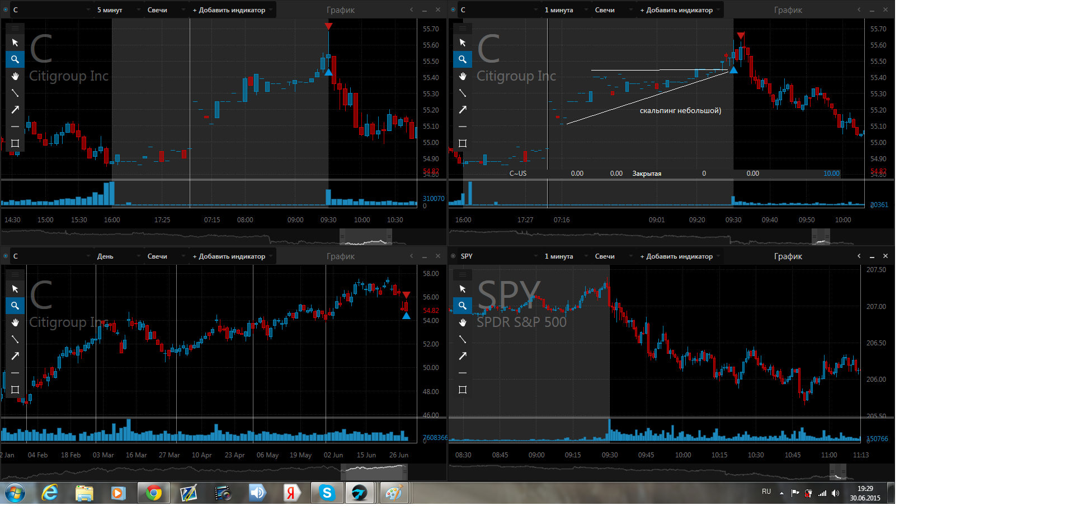Pick the arrow tool in the C 1 минута chart

463,110
